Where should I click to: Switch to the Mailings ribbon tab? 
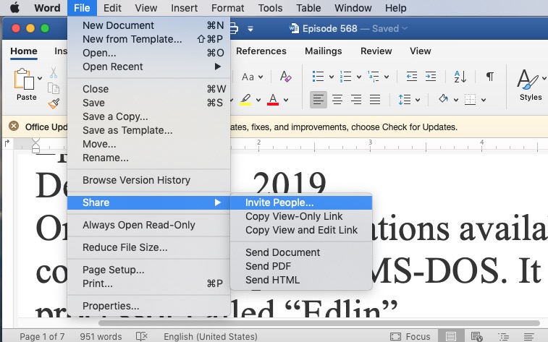pyautogui.click(x=324, y=51)
